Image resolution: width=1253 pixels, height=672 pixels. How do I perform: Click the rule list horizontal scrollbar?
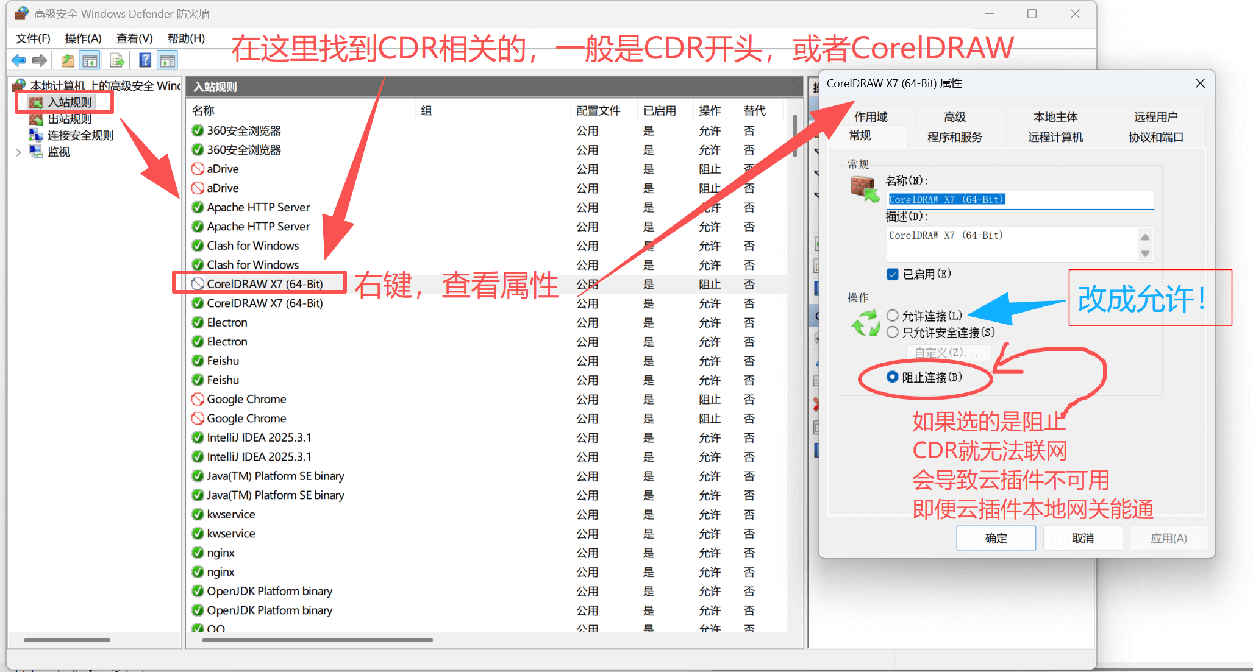tap(317, 640)
